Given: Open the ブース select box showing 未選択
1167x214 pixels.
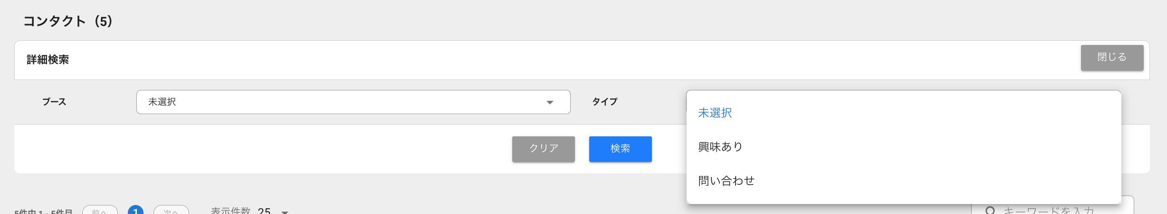Looking at the screenshot, I should click(x=353, y=102).
